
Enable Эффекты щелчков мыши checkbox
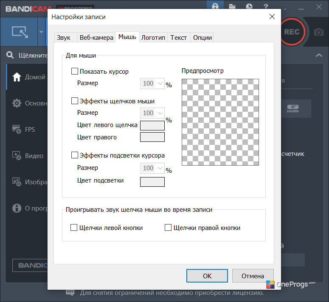coord(75,101)
